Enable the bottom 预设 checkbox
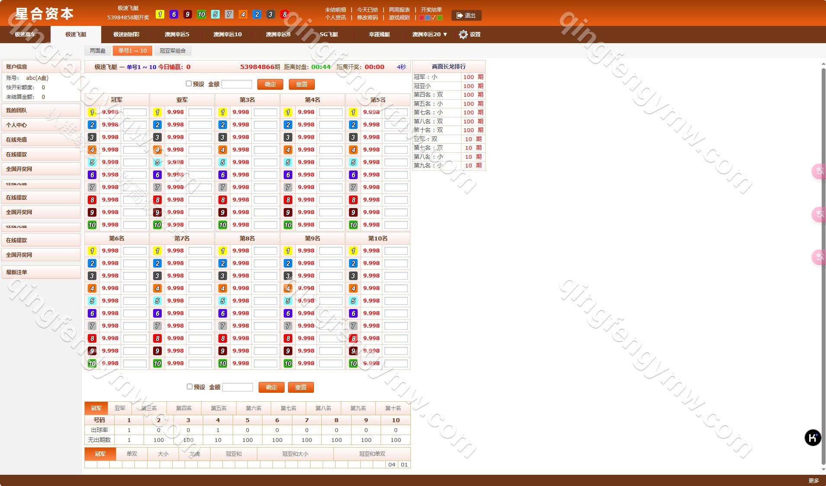826x486 pixels. pyautogui.click(x=189, y=387)
